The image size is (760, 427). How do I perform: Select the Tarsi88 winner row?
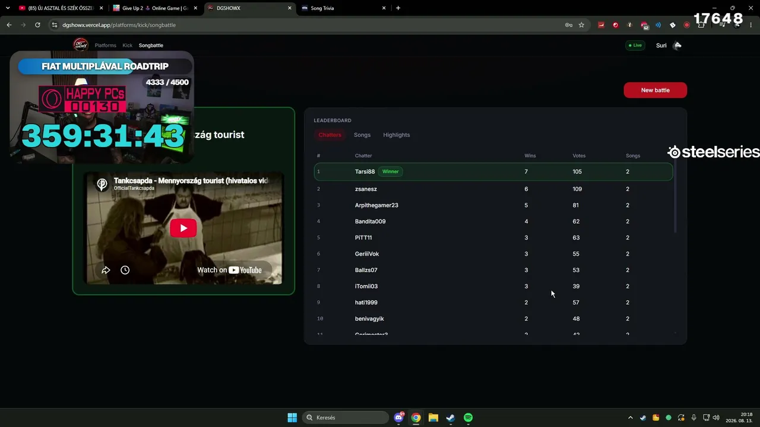[x=493, y=171]
